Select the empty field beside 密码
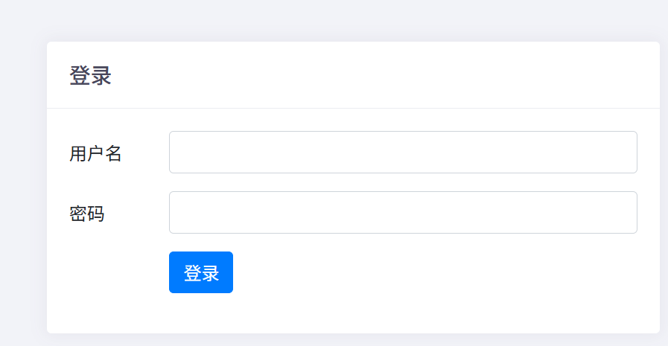668x346 pixels. [x=403, y=213]
